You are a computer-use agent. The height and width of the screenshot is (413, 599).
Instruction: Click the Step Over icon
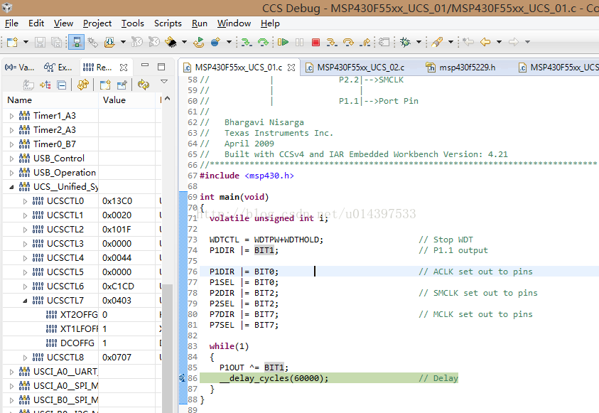[348, 43]
